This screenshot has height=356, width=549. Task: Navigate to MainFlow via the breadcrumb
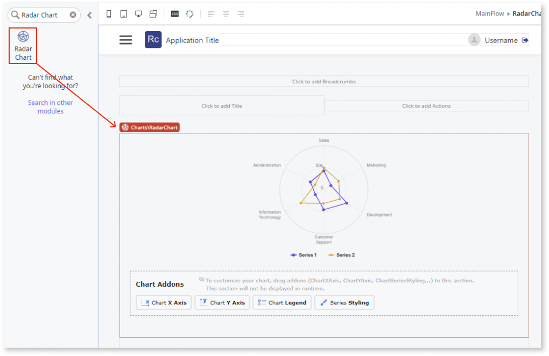point(489,13)
